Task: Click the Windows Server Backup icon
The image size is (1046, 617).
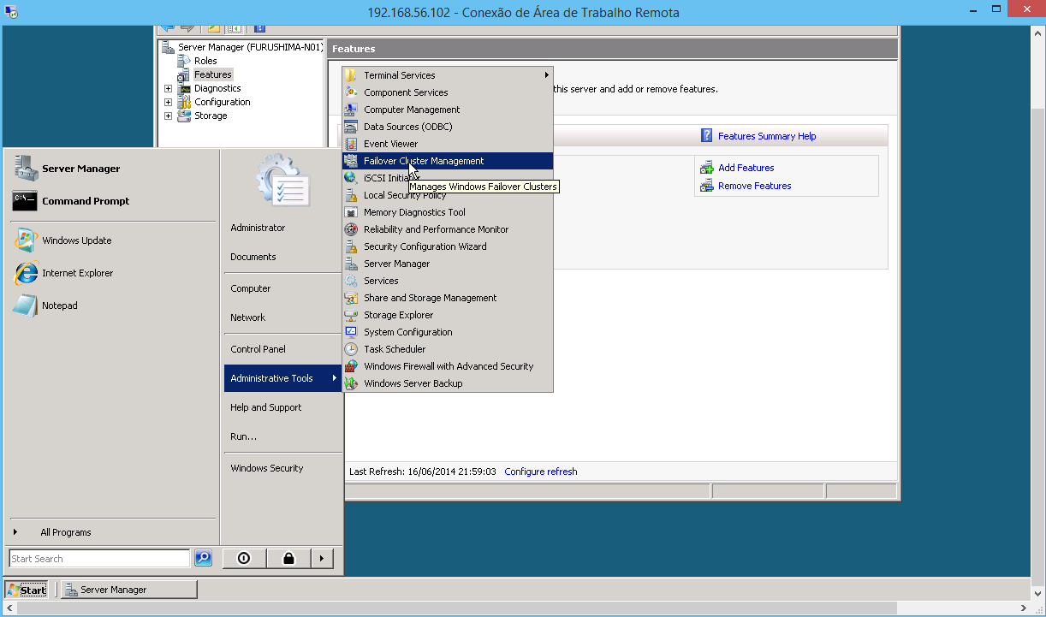Action: 350,383
